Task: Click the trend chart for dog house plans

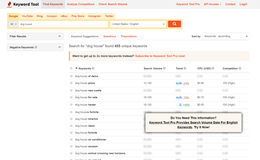Action: [179, 83]
